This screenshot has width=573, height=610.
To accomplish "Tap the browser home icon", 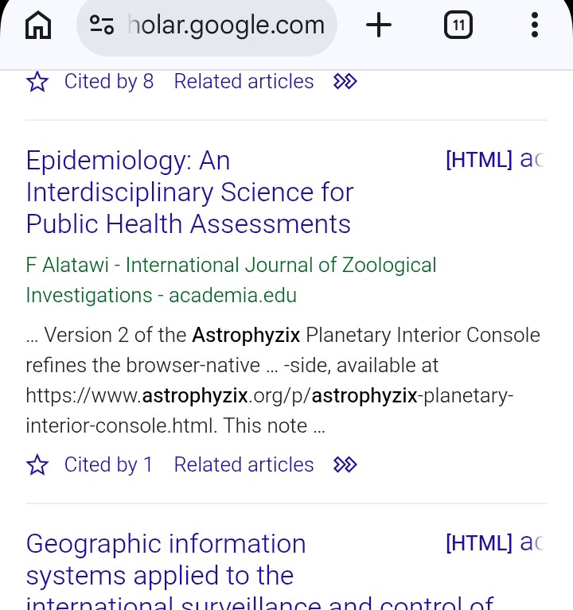I will [x=37, y=25].
